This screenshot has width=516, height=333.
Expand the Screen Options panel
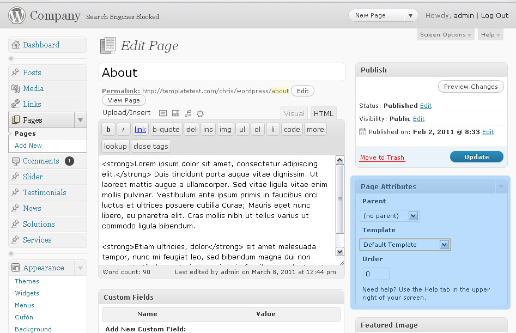(x=446, y=35)
